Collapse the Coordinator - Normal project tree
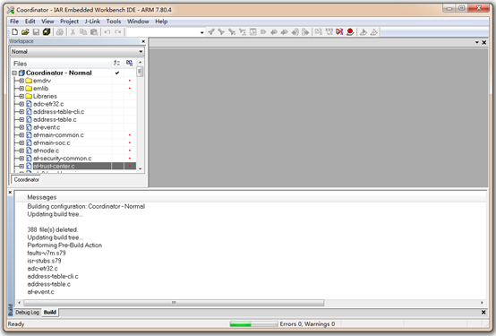The image size is (496, 336). click(x=14, y=73)
